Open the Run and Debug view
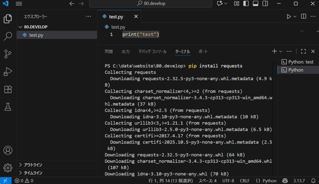 8,72
